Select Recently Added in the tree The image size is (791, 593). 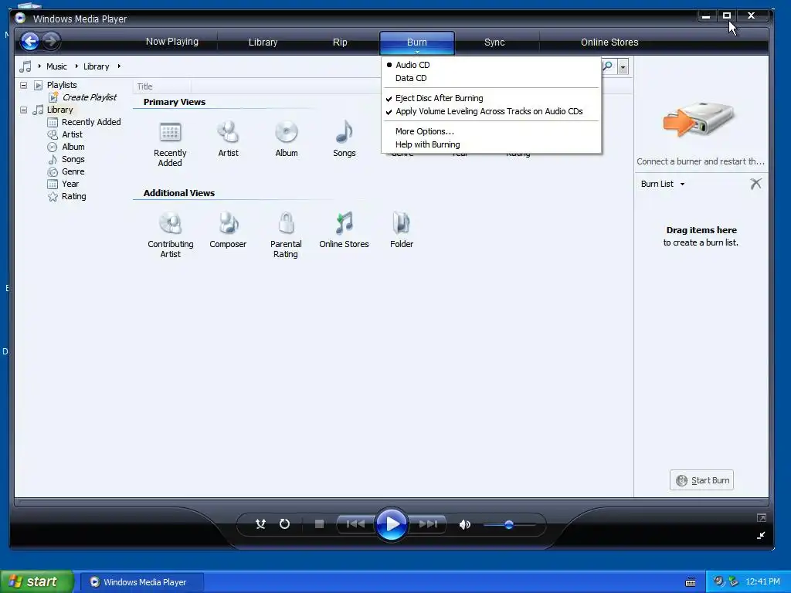pyautogui.click(x=91, y=121)
